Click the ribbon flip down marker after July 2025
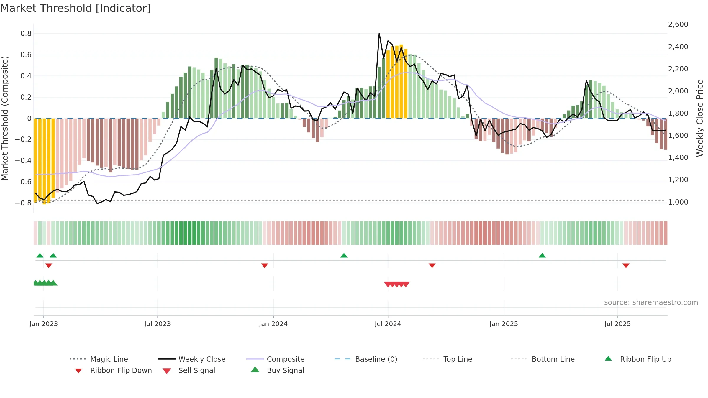Screen dimensions: 708x398 click(626, 266)
